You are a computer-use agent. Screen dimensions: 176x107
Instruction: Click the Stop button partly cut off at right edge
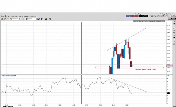(x=173, y=16)
